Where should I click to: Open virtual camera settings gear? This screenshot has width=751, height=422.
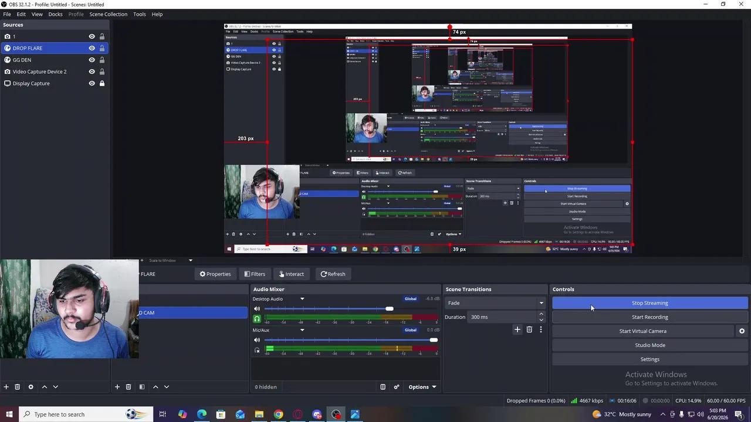742,331
